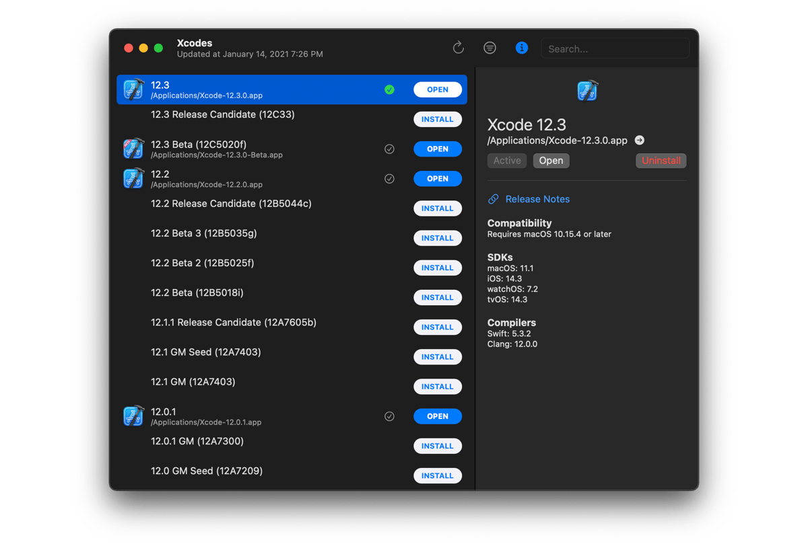Select the 12.1 GM Seed (12A7403) row

(292, 356)
